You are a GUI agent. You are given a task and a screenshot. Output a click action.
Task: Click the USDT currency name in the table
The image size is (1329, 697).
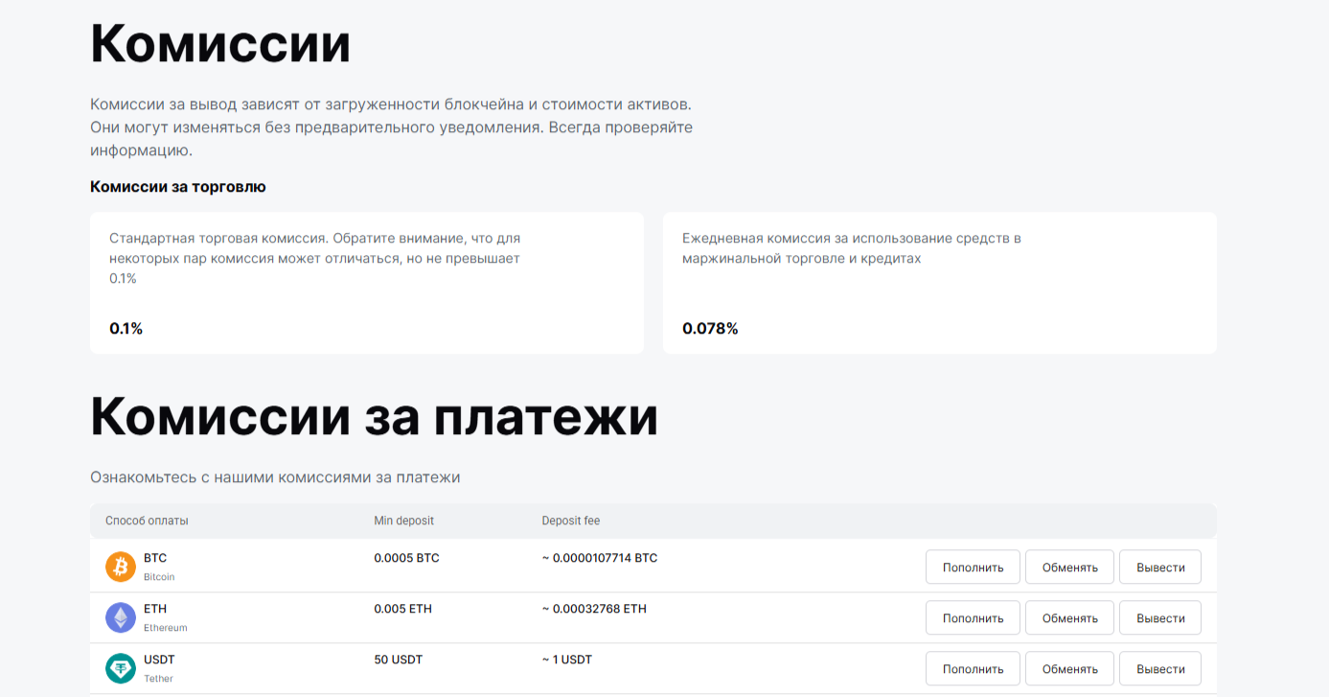(159, 660)
